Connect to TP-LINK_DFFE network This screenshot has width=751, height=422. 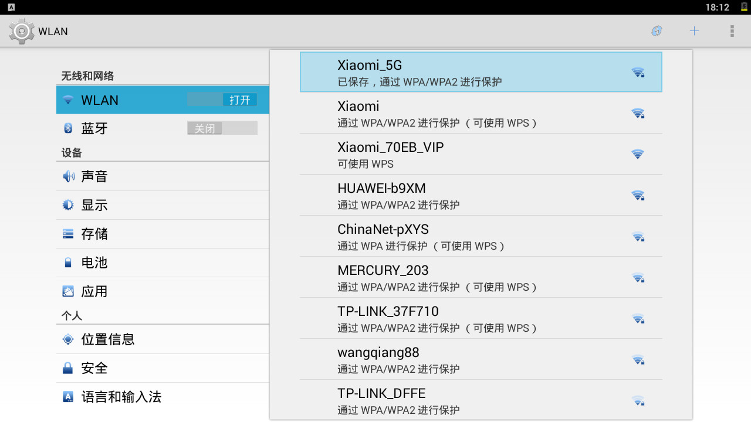[x=481, y=399]
